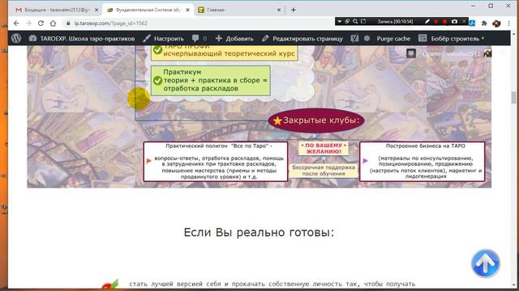Click the recorder magnifier zoom icon
519x291 pixels.
click(355, 22)
